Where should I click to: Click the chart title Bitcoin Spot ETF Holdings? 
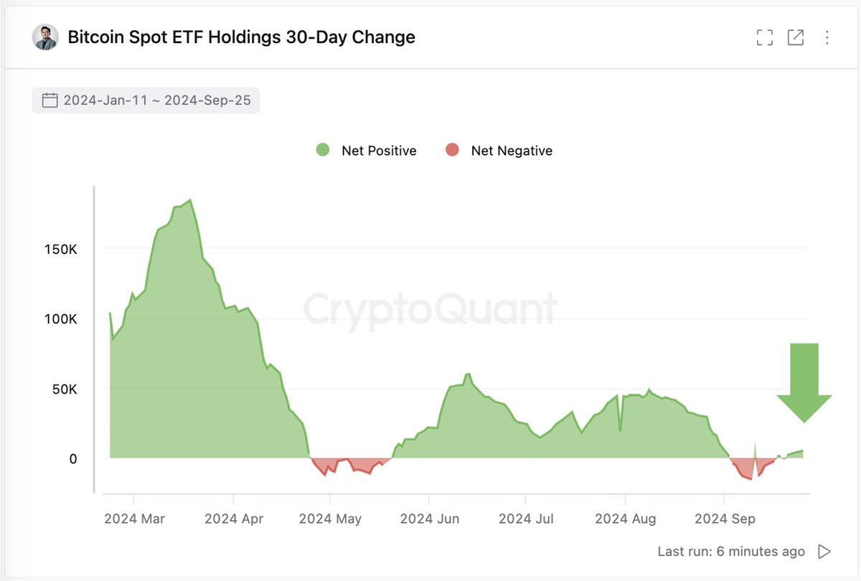tap(241, 37)
